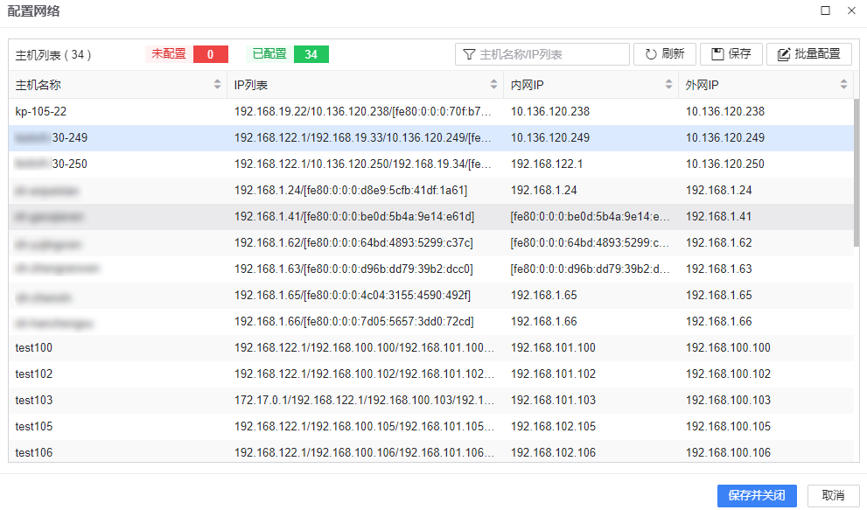The height and width of the screenshot is (510, 867).
Task: Click 内网IP cell 10.136.120.249
Action: click(x=550, y=137)
